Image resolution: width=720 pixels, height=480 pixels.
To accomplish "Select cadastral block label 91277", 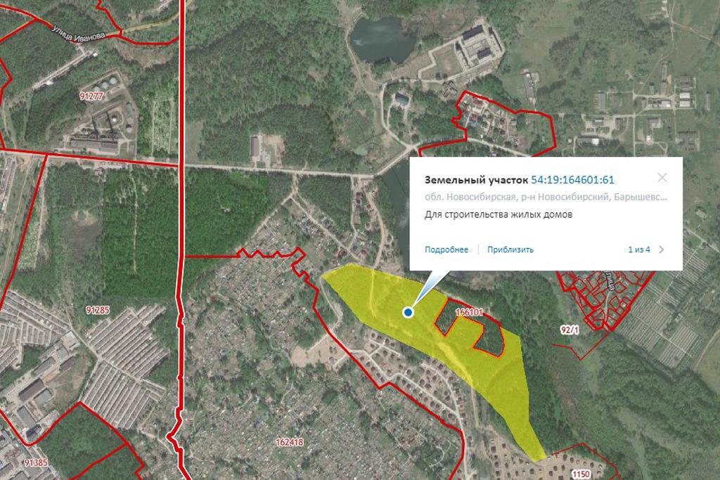I will [93, 95].
